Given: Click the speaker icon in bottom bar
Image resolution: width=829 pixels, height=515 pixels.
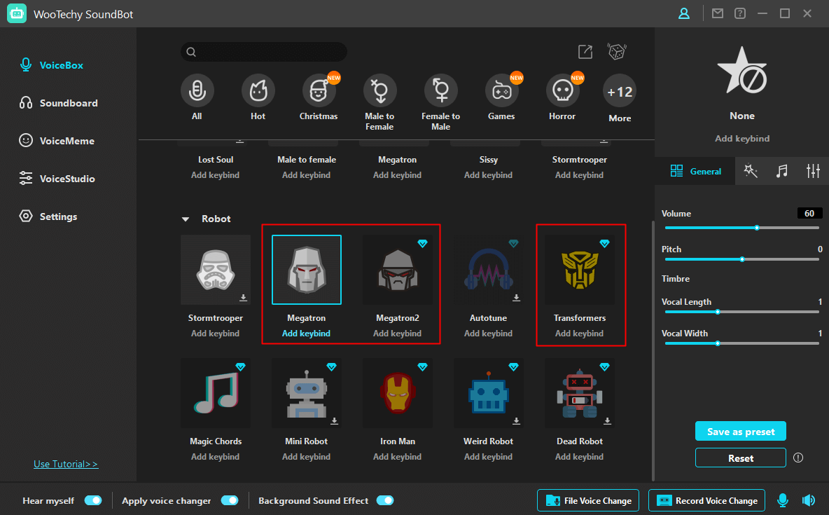Looking at the screenshot, I should (x=809, y=500).
